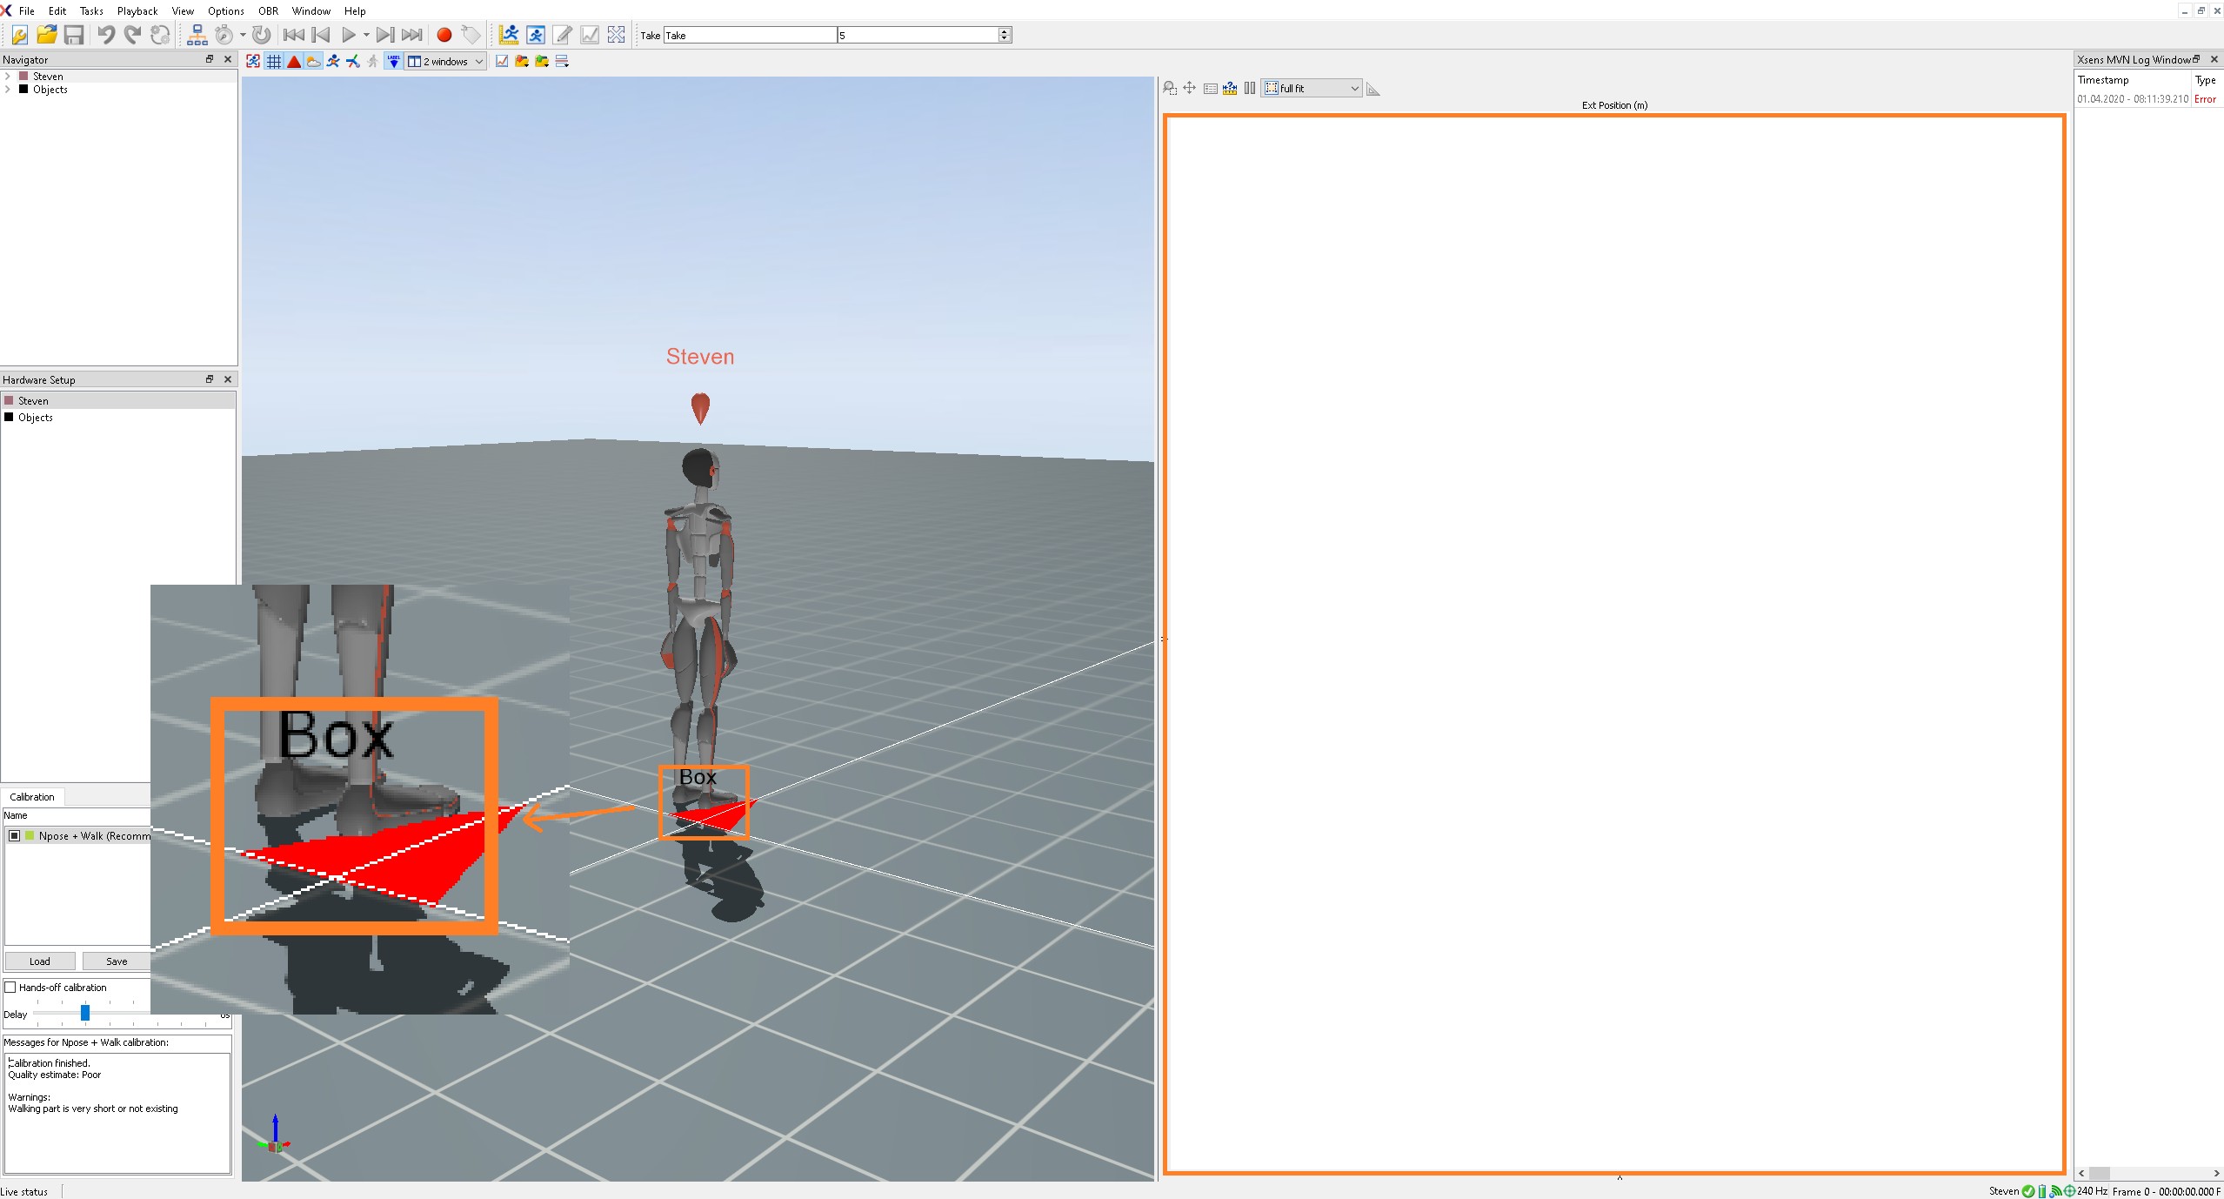Toggle the floor grid display icon
Viewport: 2224px width, 1199px height.
[274, 61]
